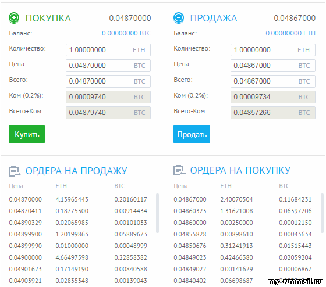This screenshot has width=326, height=287.
Task: Click the sell orders list scrollbar
Action: [157, 213]
